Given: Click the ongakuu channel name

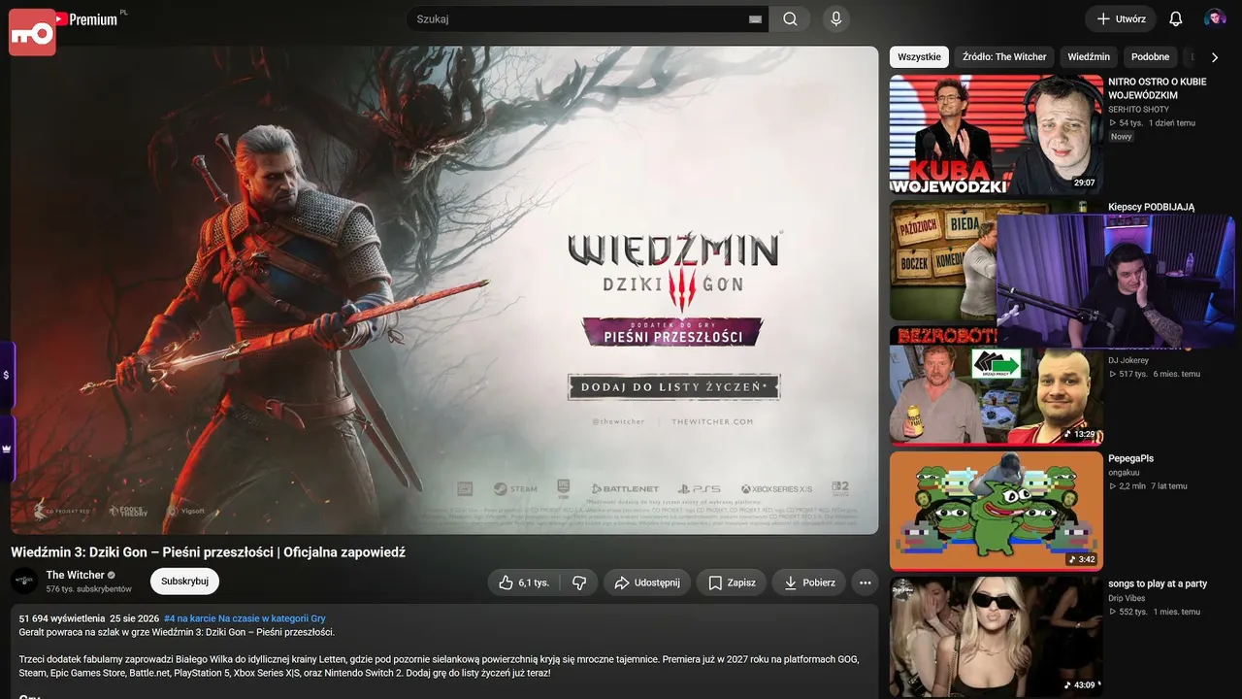Looking at the screenshot, I should pos(1124,473).
